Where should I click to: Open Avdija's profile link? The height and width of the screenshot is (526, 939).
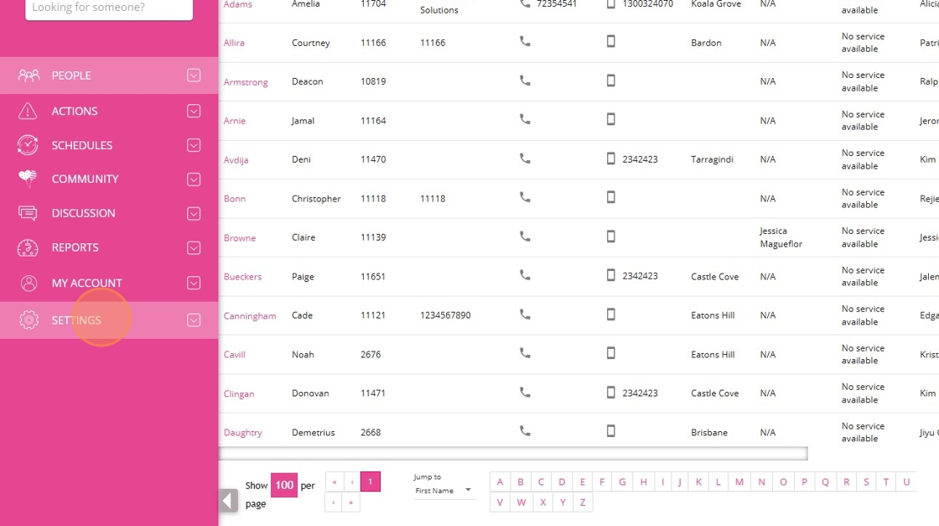pos(236,160)
